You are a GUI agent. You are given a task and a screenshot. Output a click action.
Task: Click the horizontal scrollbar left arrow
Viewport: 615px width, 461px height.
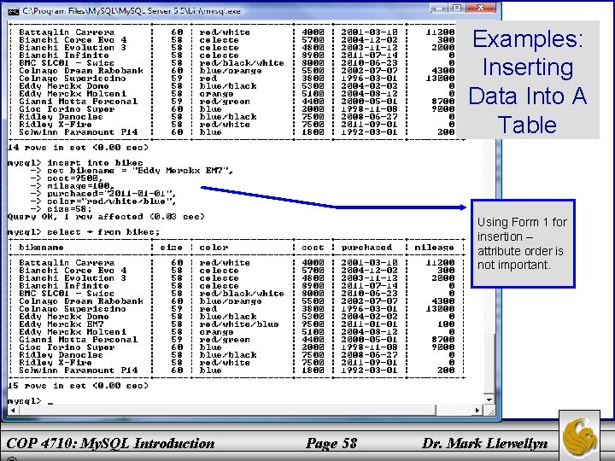coord(13,410)
